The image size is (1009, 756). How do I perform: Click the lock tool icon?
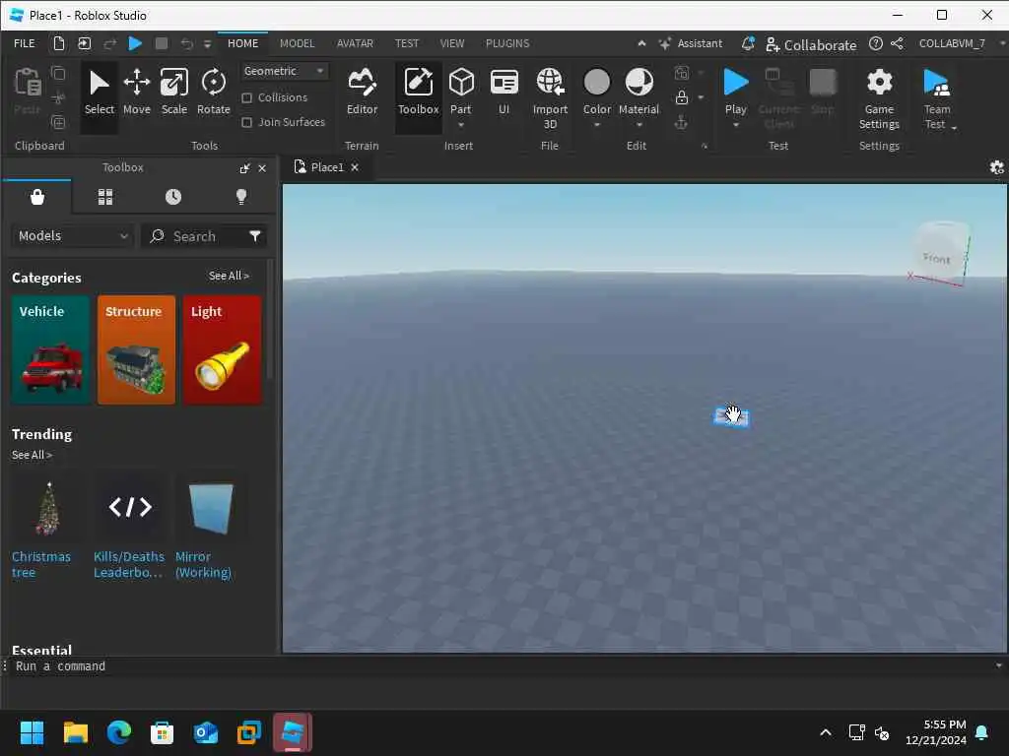click(682, 97)
